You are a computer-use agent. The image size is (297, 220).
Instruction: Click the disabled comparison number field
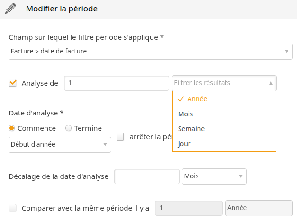(x=189, y=208)
